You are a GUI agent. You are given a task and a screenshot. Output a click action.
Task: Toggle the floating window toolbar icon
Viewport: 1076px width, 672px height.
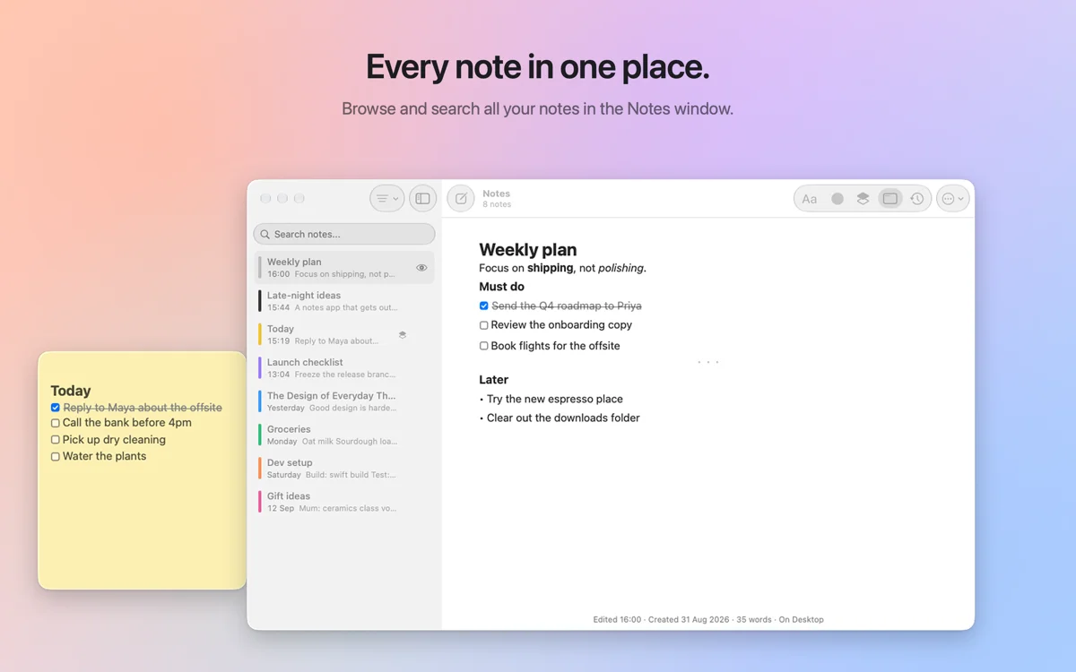click(x=889, y=199)
